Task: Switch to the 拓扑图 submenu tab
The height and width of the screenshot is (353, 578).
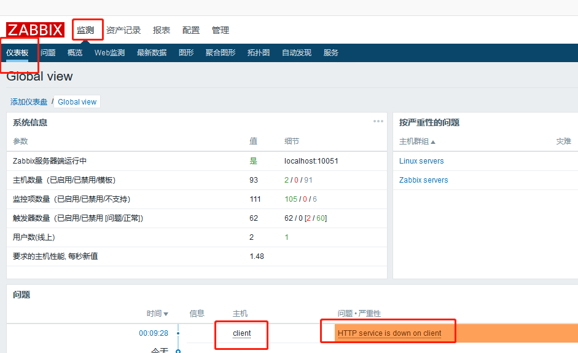Action: [259, 53]
